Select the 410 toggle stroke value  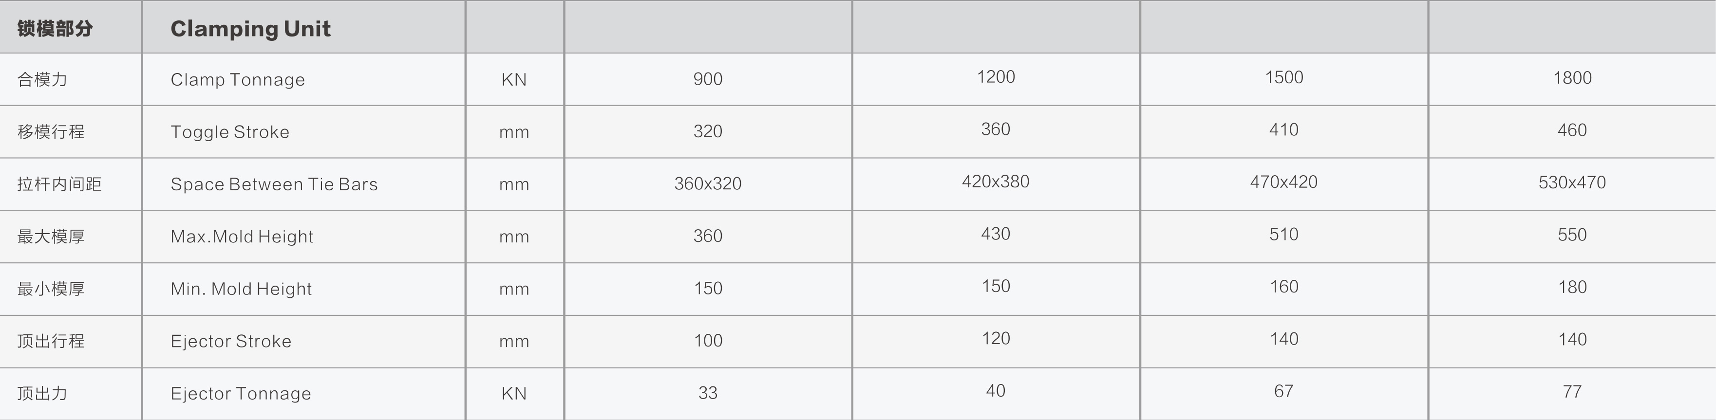click(x=1283, y=130)
